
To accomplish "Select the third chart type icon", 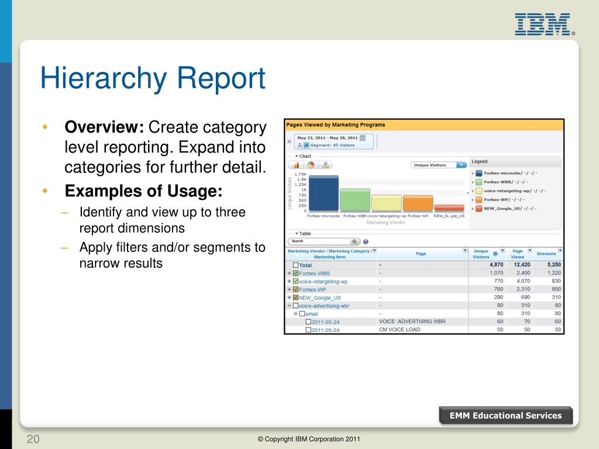I will pos(325,165).
